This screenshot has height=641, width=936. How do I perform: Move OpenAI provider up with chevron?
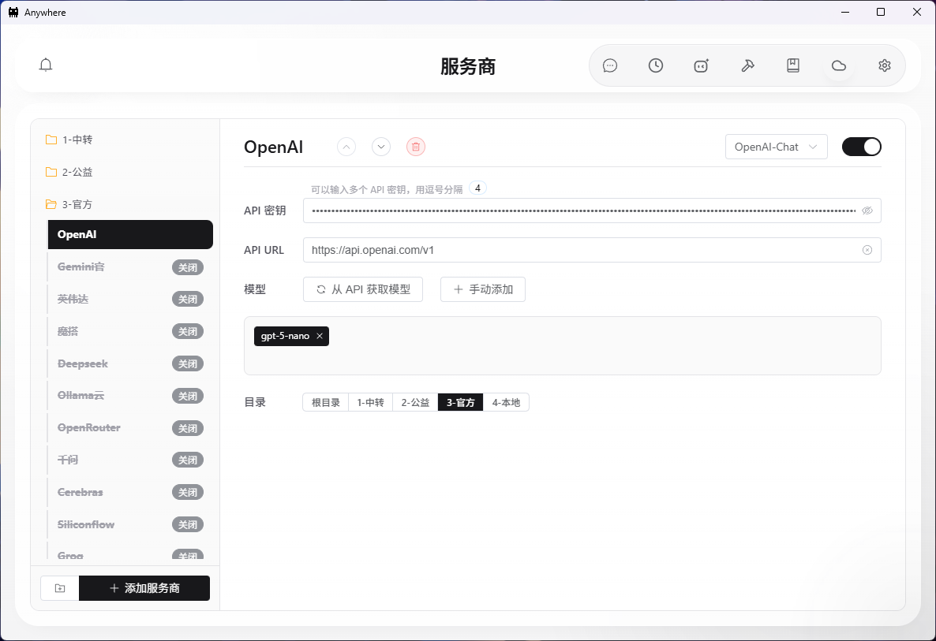click(346, 147)
